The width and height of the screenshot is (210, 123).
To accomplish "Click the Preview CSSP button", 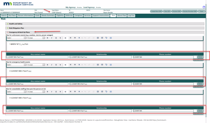I will point(176,12).
